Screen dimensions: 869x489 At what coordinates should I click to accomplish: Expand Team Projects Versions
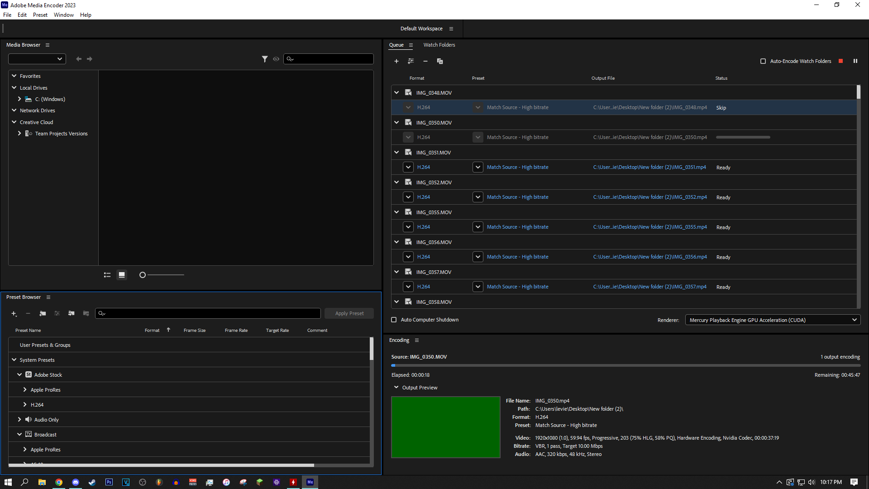click(19, 134)
